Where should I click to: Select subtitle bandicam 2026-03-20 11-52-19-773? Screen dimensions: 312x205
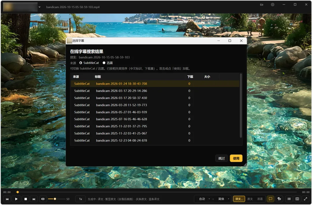click(x=155, y=105)
